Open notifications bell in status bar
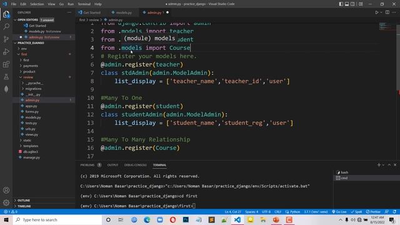400x225 pixels. [394, 212]
